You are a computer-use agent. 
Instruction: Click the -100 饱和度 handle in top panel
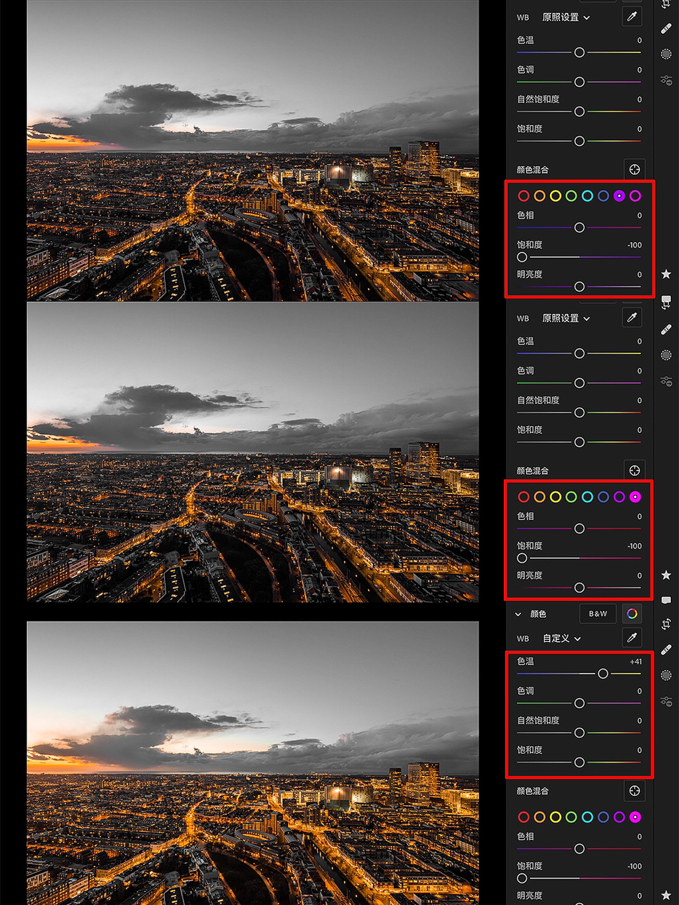tap(522, 257)
